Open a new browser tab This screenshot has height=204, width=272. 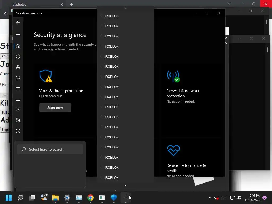[x=72, y=5]
